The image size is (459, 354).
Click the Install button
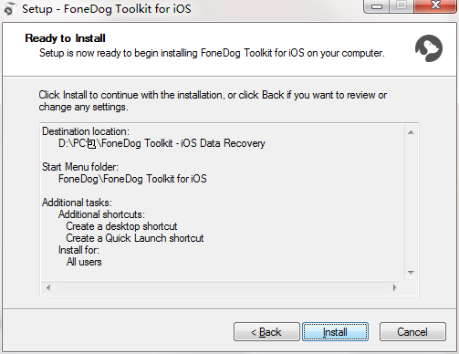pyautogui.click(x=335, y=331)
